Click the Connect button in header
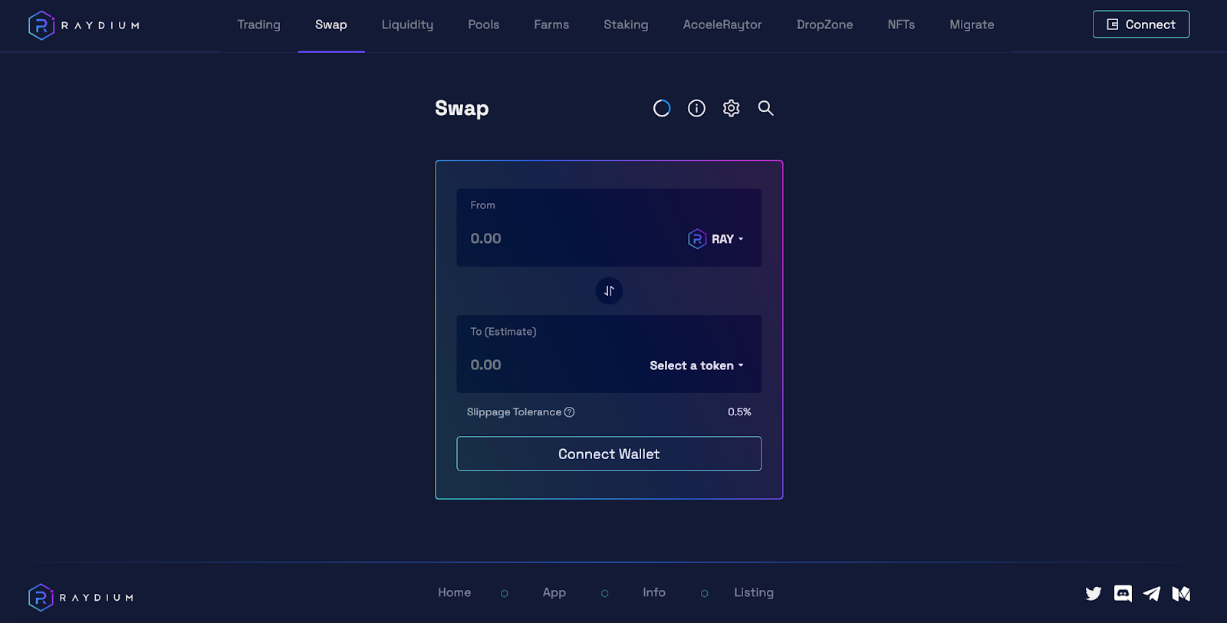Screen dimensions: 1227x623 (x=1141, y=25)
